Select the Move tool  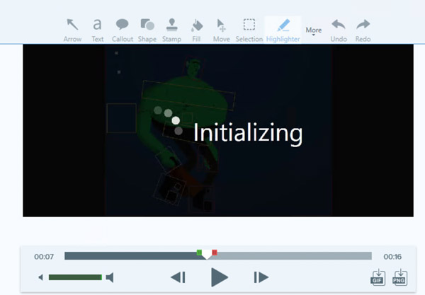point(222,30)
